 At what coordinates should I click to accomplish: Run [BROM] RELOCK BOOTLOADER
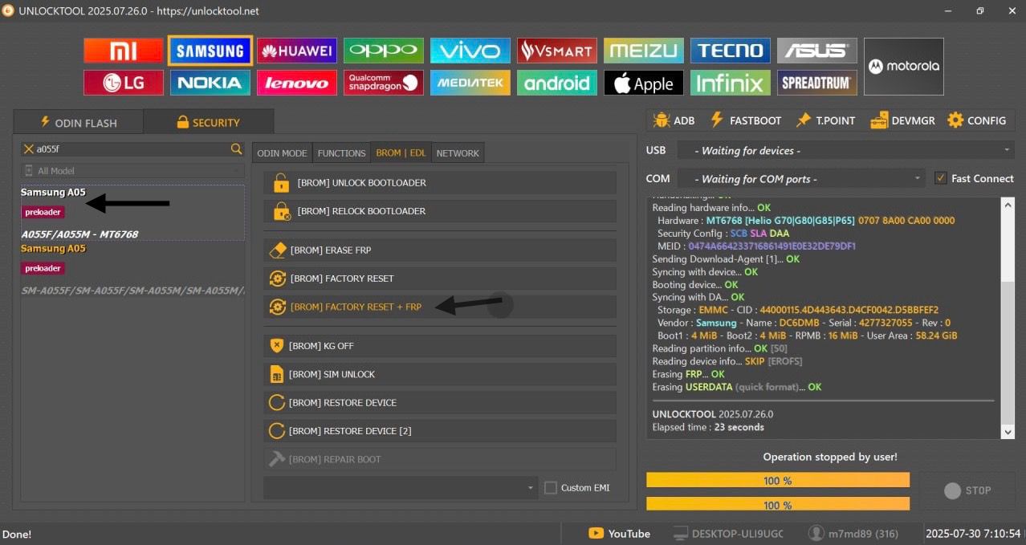pos(440,211)
